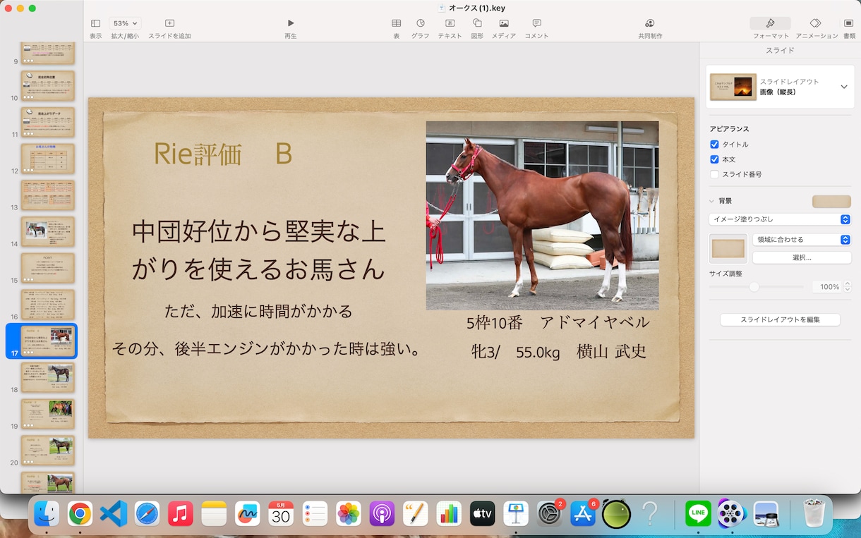The width and height of the screenshot is (861, 538).
Task: Add a comment using コメント icon
Action: pyautogui.click(x=537, y=23)
